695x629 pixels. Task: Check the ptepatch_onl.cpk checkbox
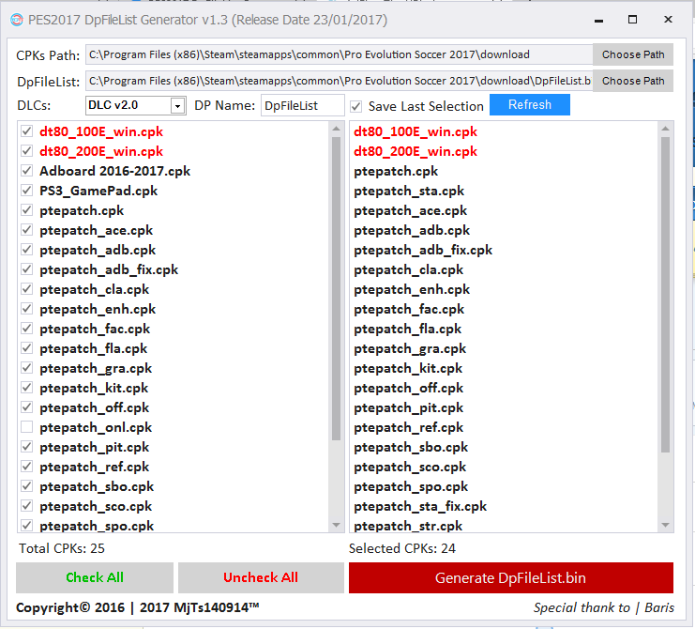tap(26, 427)
